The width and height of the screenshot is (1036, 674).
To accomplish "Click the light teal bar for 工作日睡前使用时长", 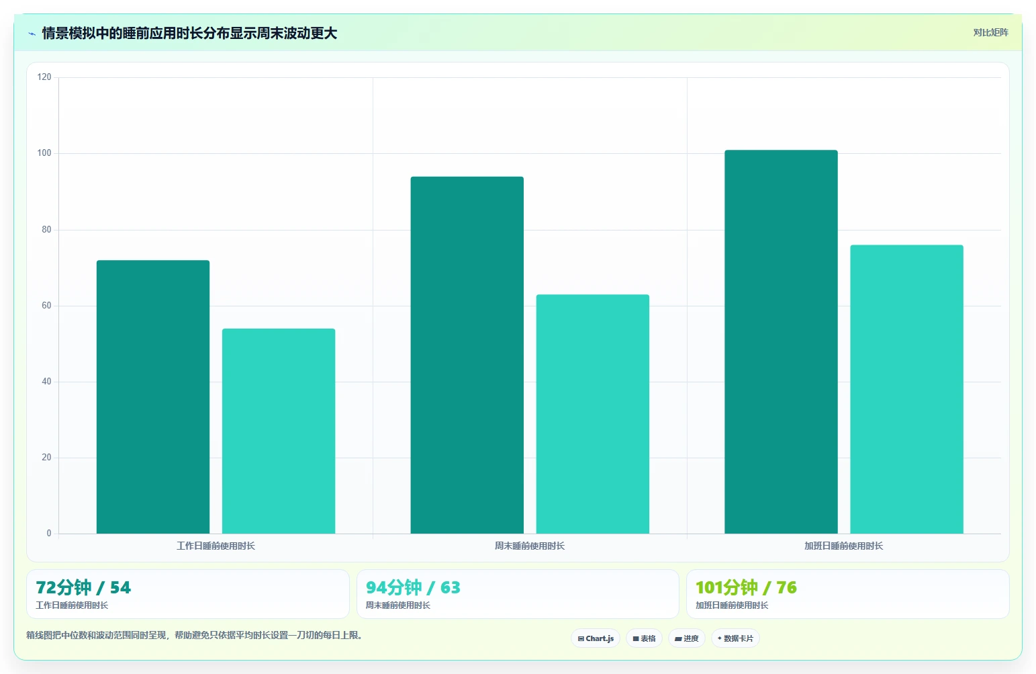I will (279, 431).
